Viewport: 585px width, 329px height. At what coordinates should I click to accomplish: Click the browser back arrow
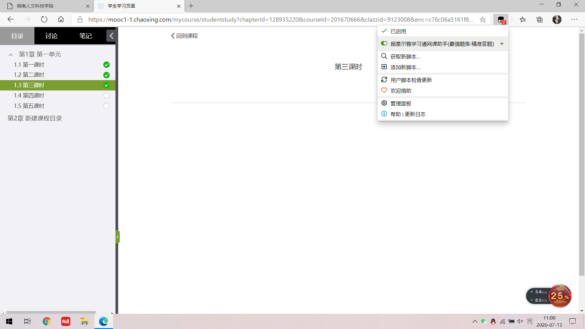[11, 19]
